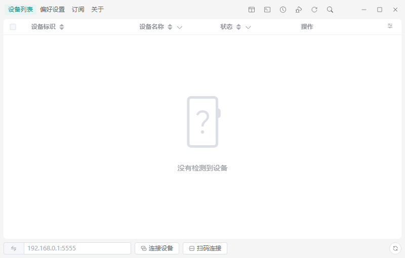Viewport: 405px width, 258px height.
Task: Click the reload arrow icon in top toolbar
Action: pos(314,10)
